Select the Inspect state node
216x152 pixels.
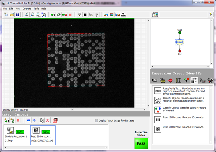tap(180, 42)
